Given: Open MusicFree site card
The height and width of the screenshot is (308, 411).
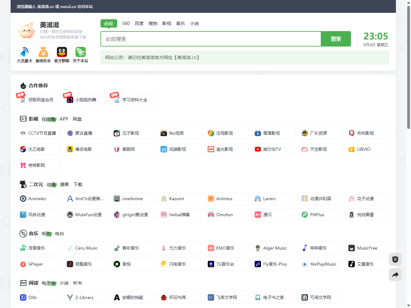Looking at the screenshot, I should click(367, 248).
